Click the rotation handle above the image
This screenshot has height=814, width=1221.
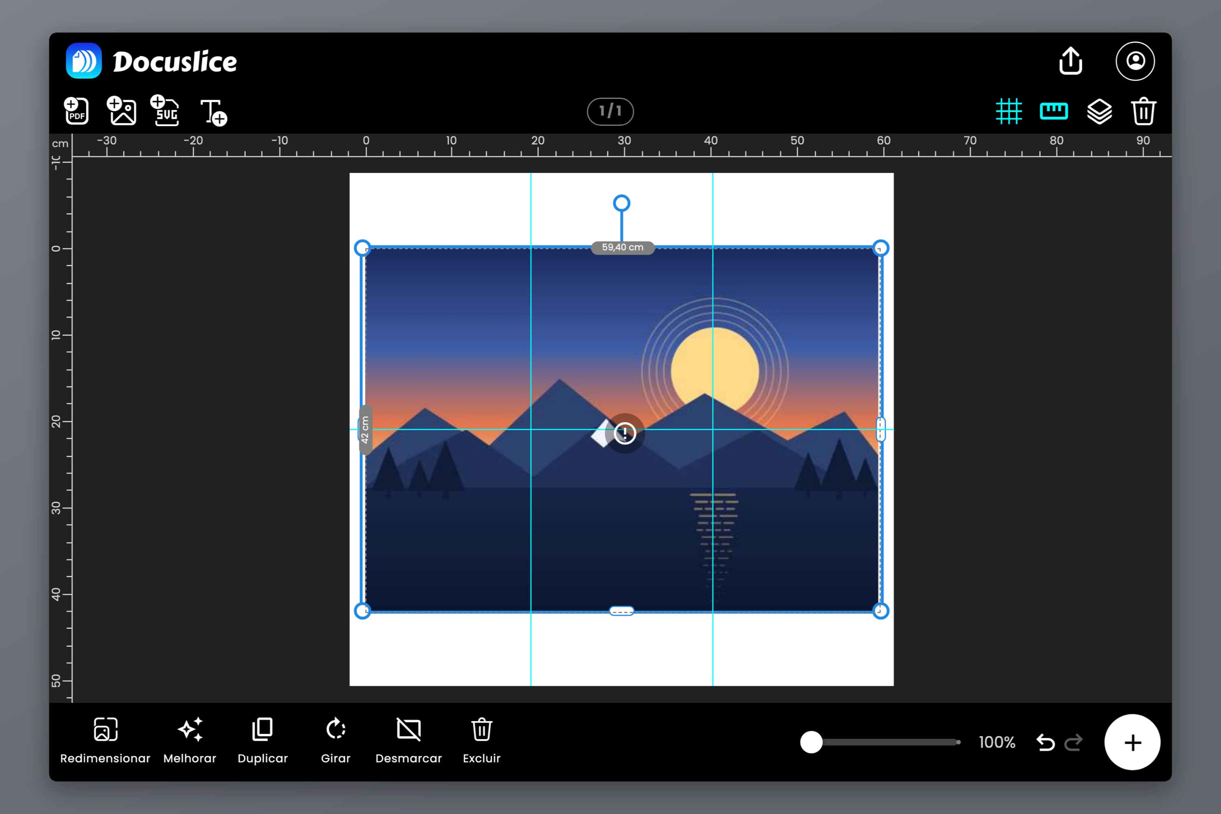click(621, 203)
